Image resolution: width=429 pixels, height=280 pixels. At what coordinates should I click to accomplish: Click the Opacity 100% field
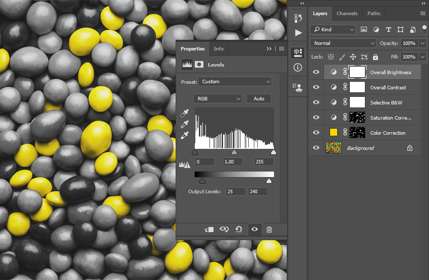coord(409,43)
